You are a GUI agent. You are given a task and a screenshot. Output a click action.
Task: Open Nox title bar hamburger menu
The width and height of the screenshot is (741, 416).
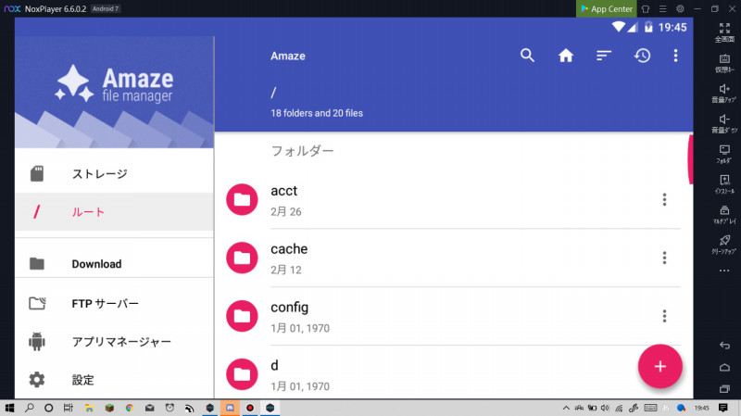[663, 8]
